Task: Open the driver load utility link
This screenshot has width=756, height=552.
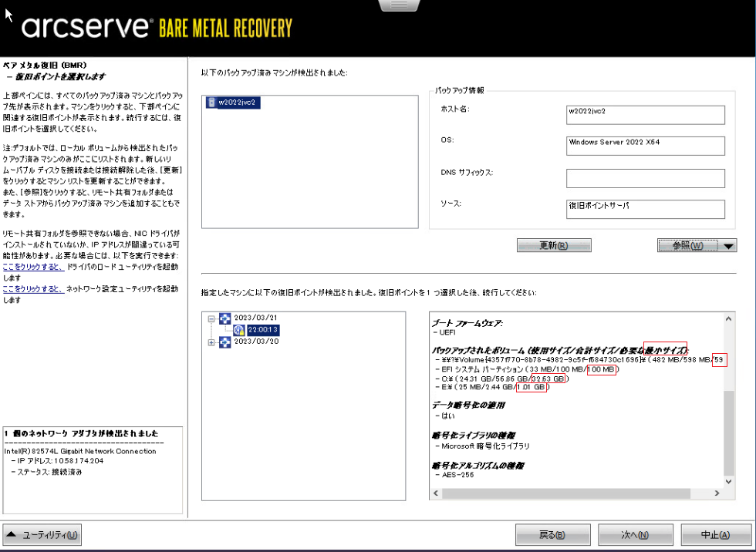Action: coord(33,267)
